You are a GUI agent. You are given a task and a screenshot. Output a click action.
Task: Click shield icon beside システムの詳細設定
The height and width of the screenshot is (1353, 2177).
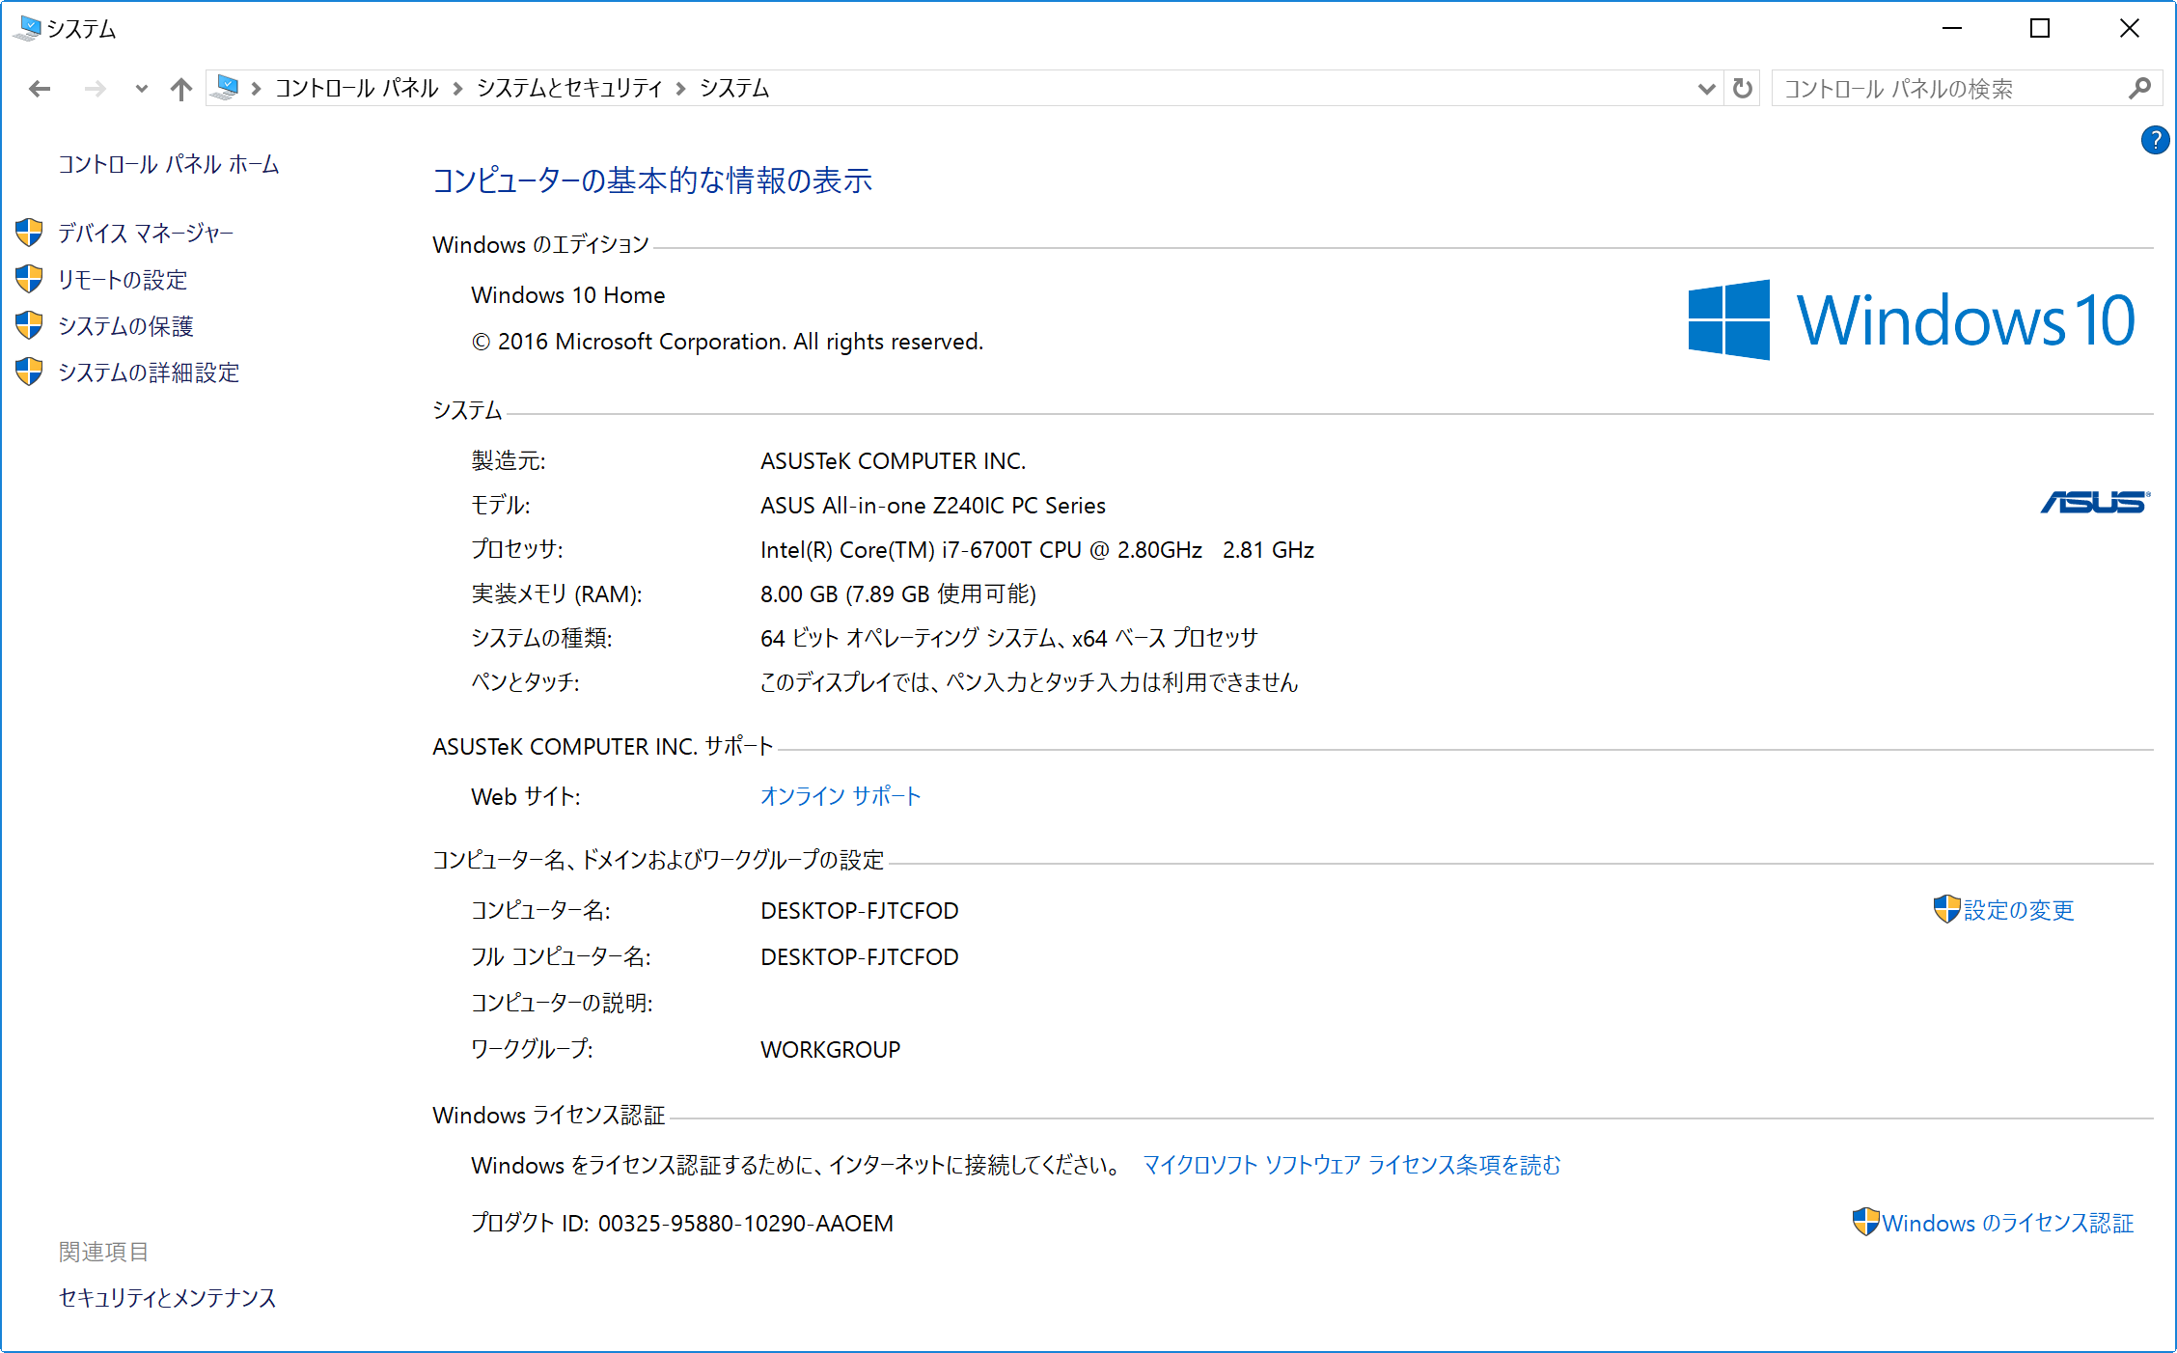29,371
